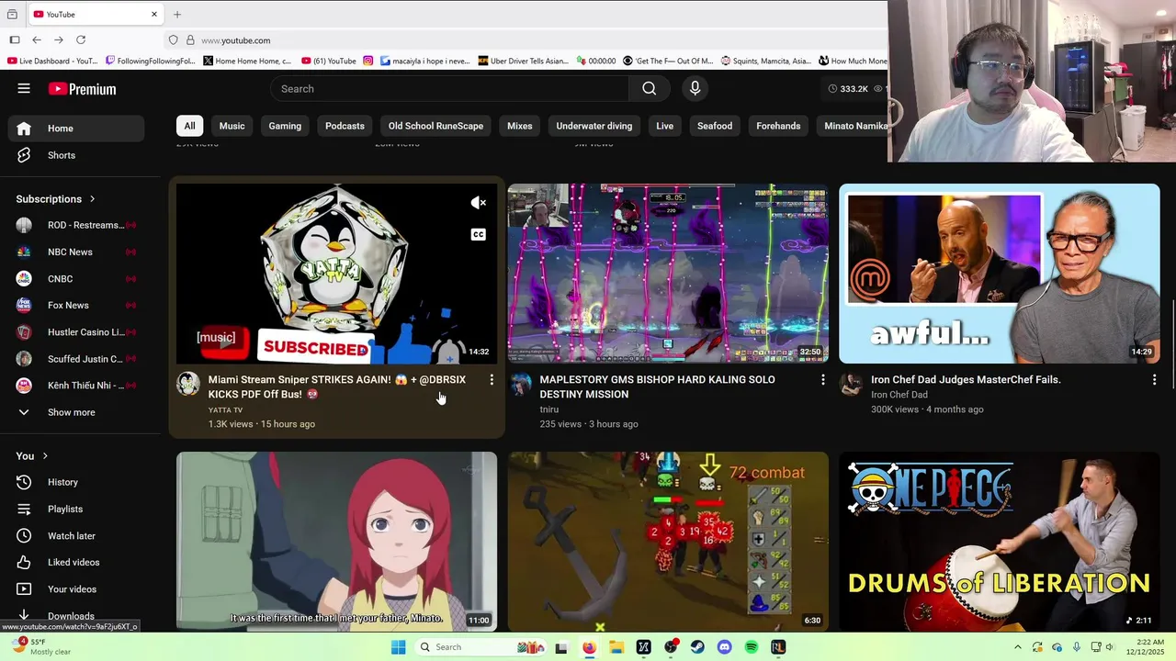This screenshot has width=1176, height=661.
Task: Expand the You section arrow
Action: pyautogui.click(x=45, y=455)
